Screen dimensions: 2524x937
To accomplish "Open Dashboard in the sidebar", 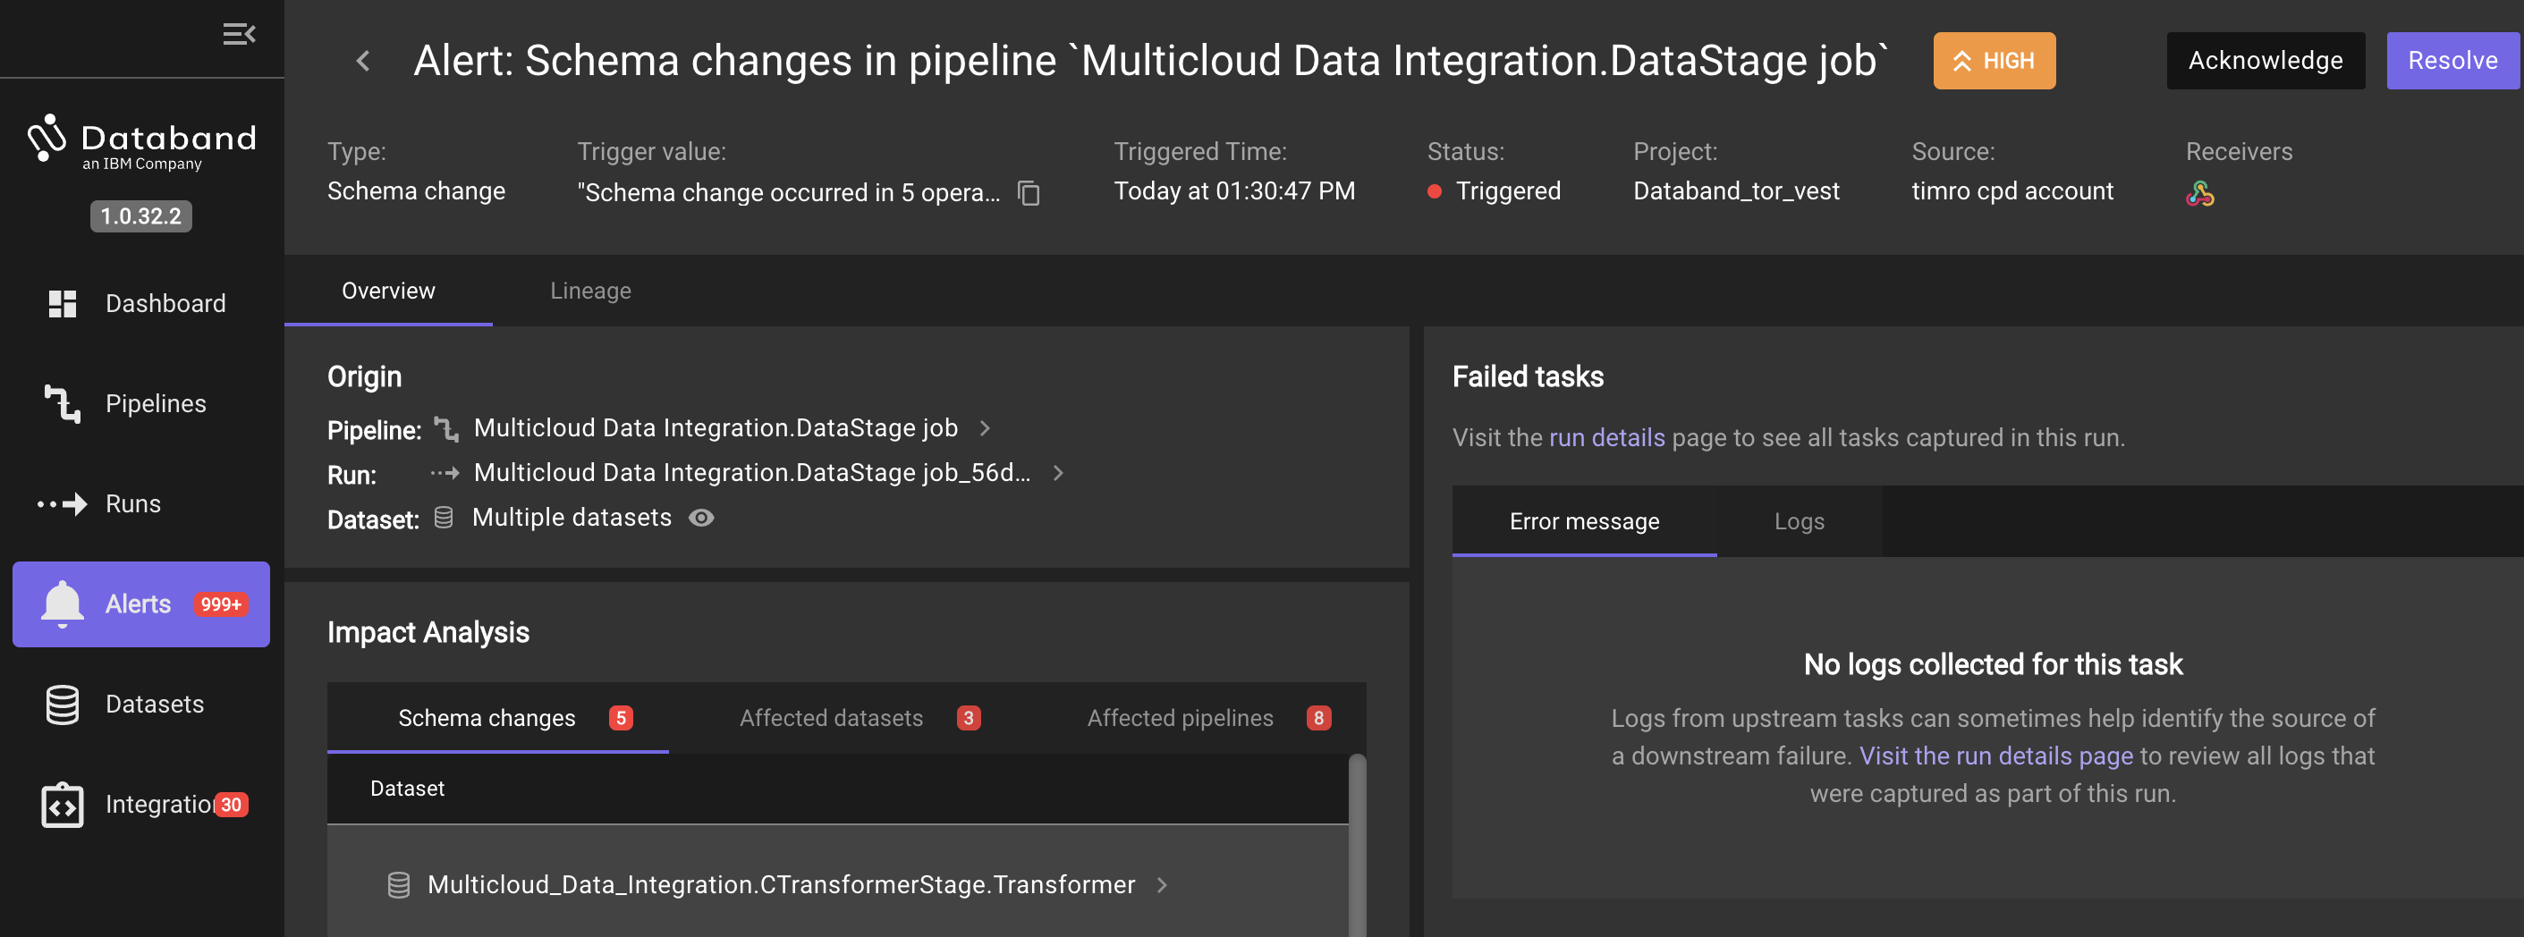I will coord(141,303).
